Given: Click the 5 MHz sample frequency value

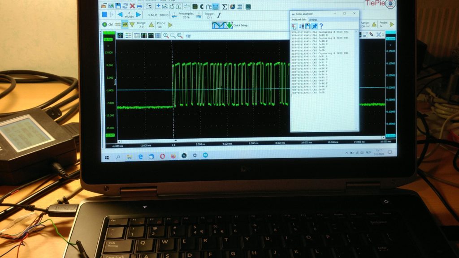Looking at the screenshot, I should pyautogui.click(x=152, y=15).
